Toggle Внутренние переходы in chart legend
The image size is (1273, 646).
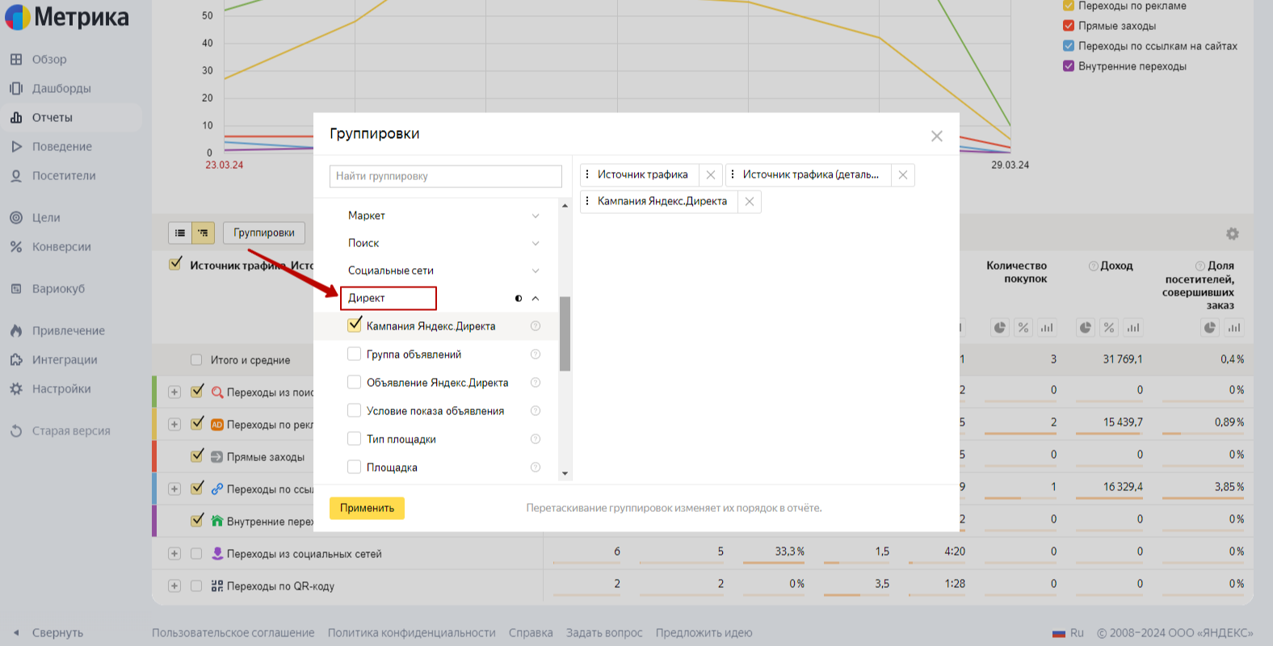click(1069, 66)
